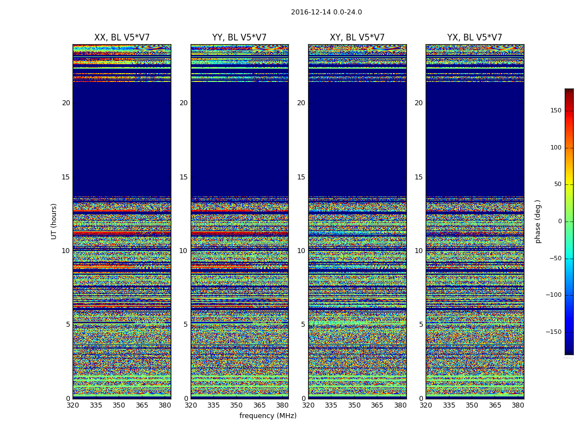Click the XY panel waterfall plot

tap(357, 221)
